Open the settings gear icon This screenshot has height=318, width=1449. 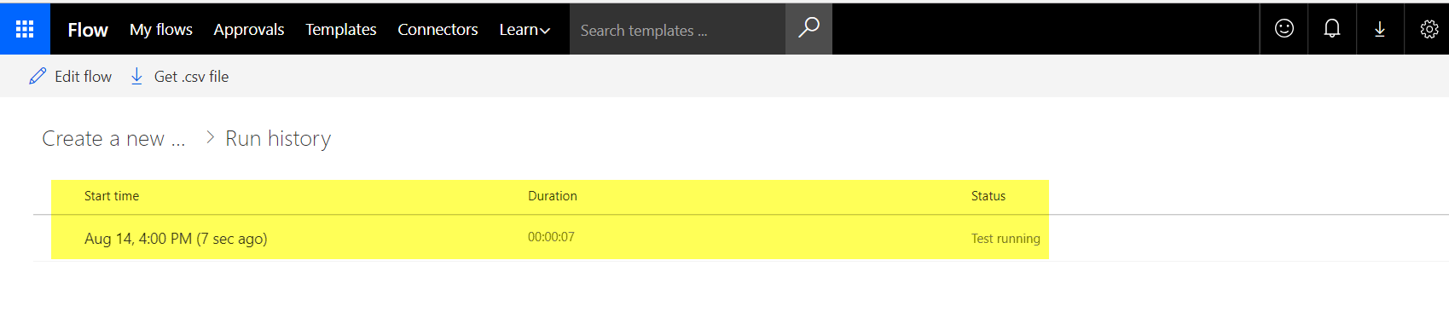point(1429,29)
